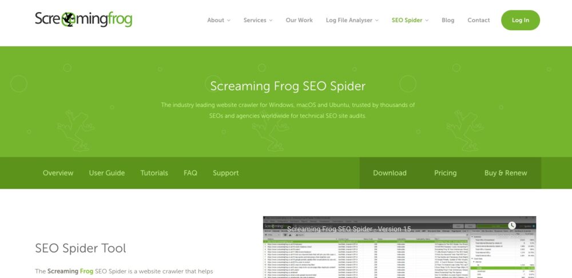Go to the Support tab
This screenshot has height=278, width=572.
click(x=226, y=173)
